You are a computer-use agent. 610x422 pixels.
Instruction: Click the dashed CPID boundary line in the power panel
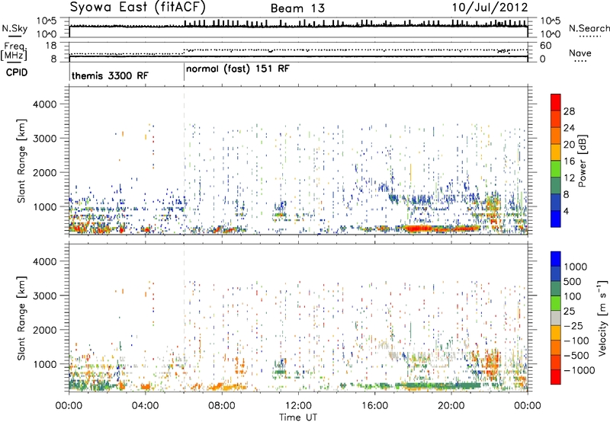(x=184, y=160)
